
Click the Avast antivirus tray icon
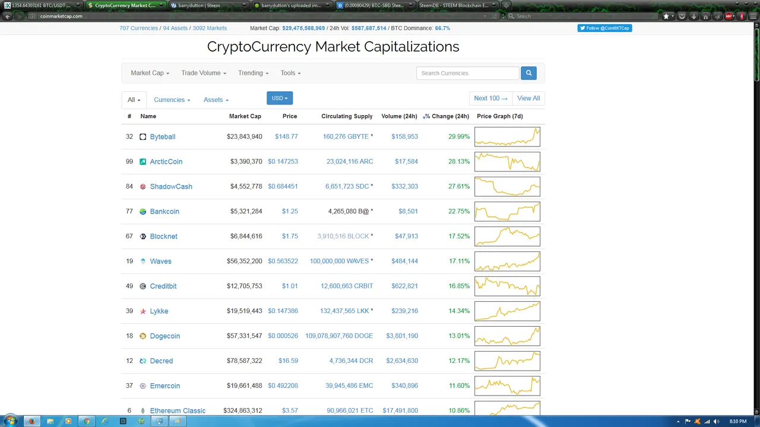pos(697,422)
